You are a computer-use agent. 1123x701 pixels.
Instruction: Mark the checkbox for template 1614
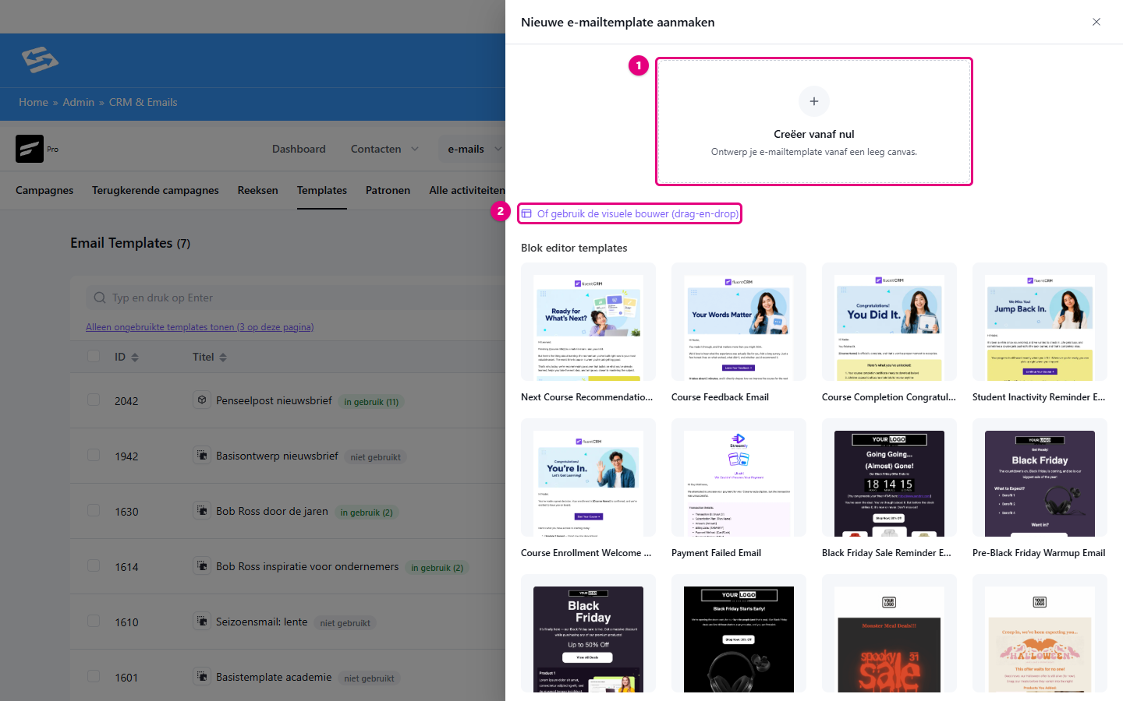tap(94, 565)
